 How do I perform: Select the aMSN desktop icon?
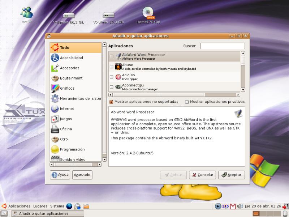27,15
